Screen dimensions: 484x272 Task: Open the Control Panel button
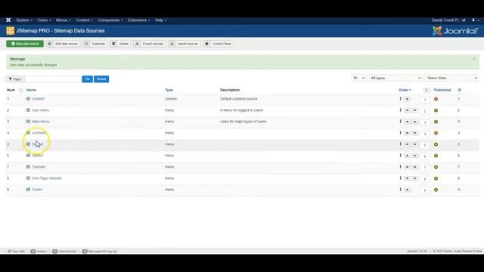click(x=219, y=44)
